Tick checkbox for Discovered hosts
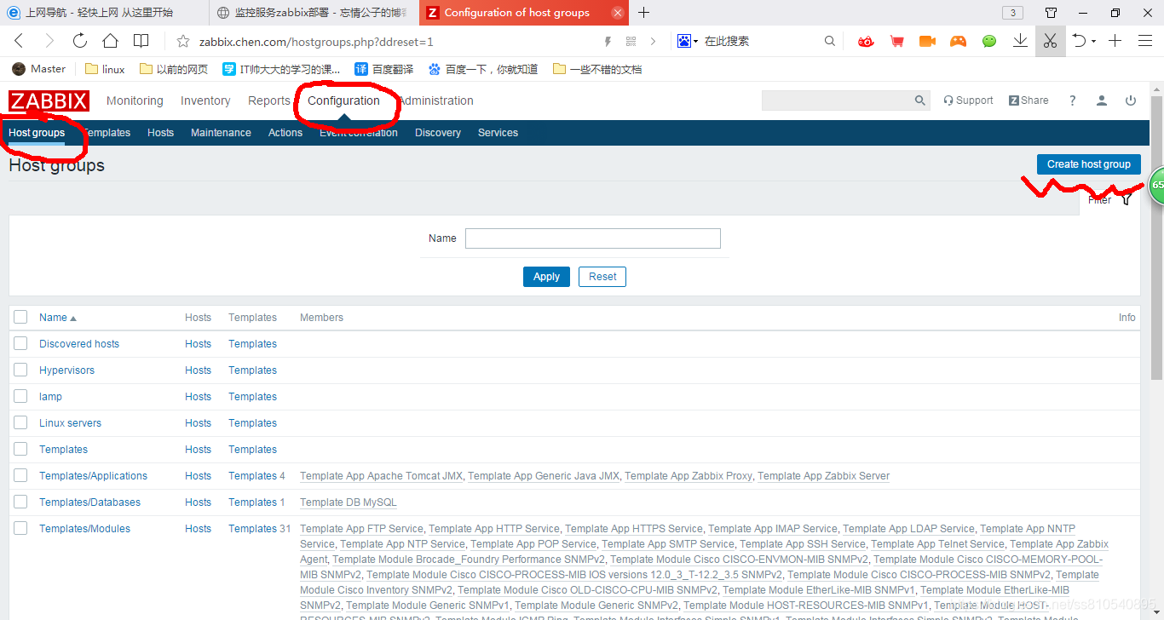 20,343
